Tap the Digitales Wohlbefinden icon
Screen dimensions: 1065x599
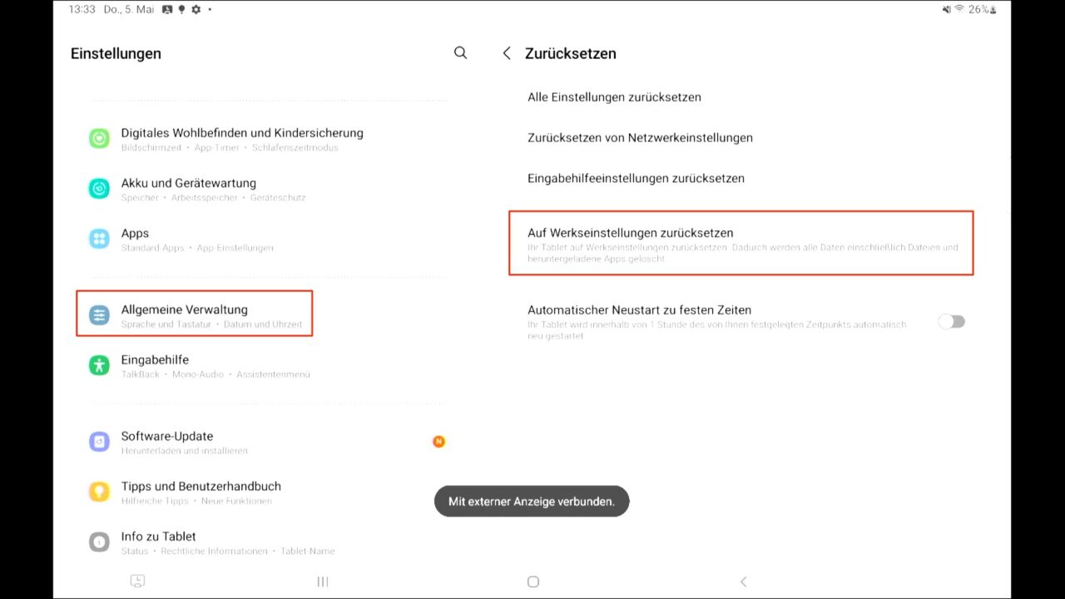tap(99, 139)
